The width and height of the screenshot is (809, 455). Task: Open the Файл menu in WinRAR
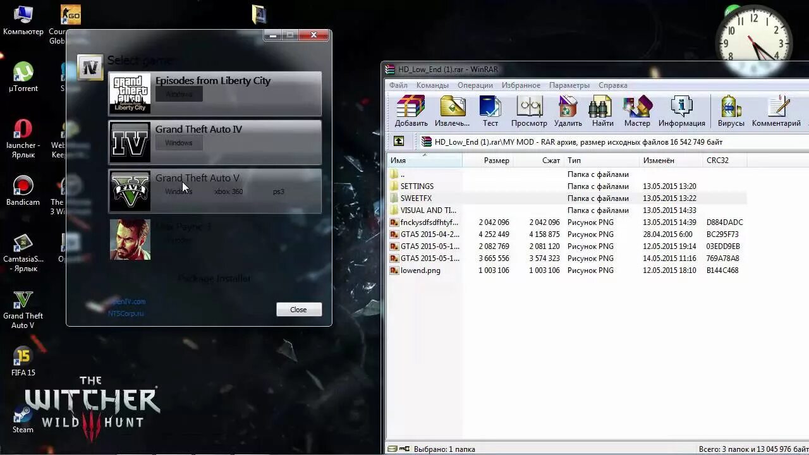pyautogui.click(x=398, y=85)
